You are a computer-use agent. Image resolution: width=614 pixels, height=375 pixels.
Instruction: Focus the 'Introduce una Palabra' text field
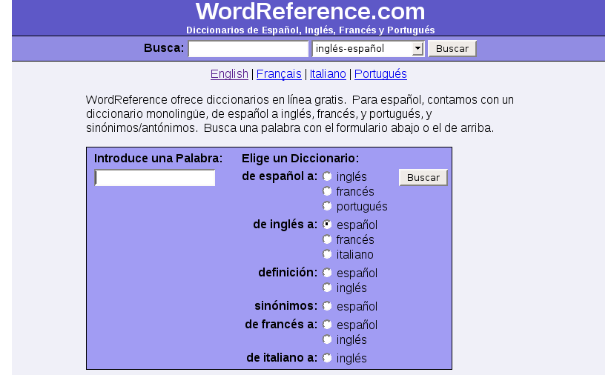click(155, 178)
